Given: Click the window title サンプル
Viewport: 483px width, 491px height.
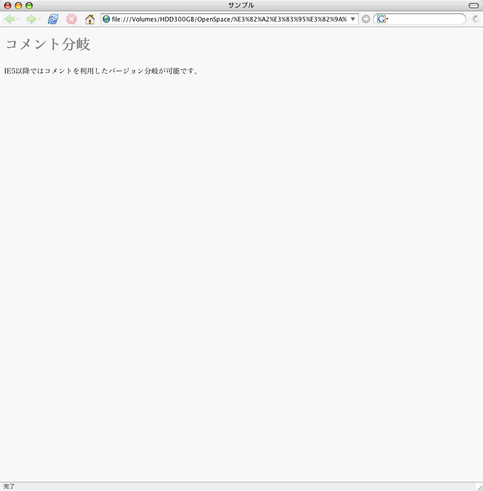Looking at the screenshot, I should click(x=241, y=5).
